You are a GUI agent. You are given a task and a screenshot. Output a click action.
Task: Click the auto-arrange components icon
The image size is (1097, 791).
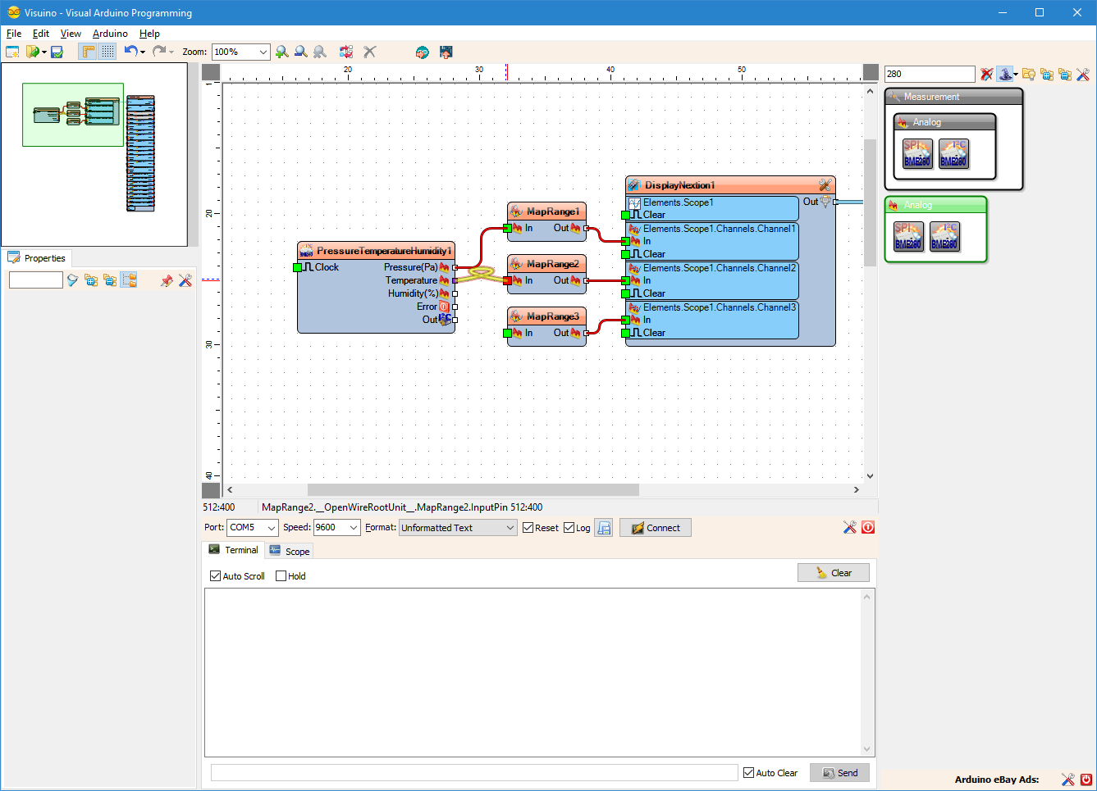(x=346, y=52)
